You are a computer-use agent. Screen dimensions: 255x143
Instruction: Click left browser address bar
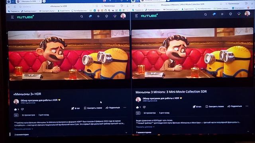point(58,6)
